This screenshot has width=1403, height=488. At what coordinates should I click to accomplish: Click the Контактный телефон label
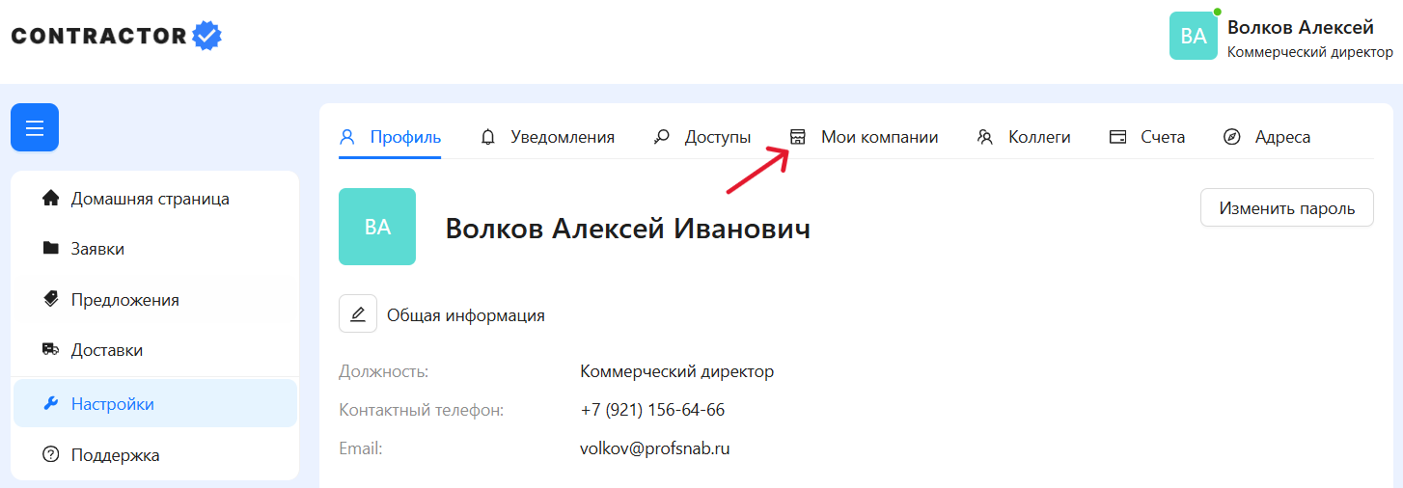422,410
